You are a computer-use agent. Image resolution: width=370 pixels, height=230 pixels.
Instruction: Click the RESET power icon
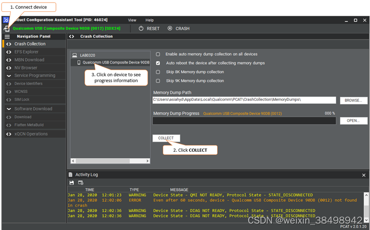(141, 29)
